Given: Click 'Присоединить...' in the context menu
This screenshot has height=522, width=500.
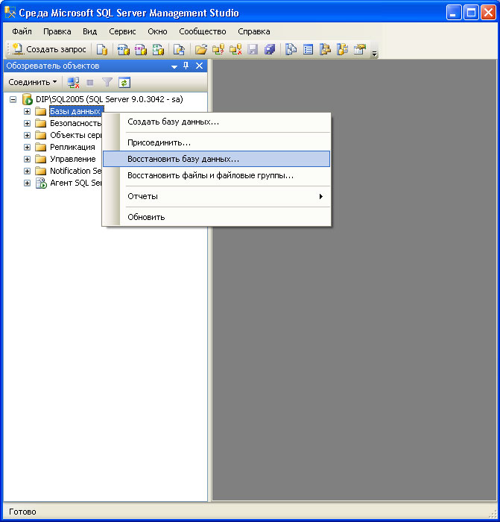Looking at the screenshot, I should (x=159, y=142).
